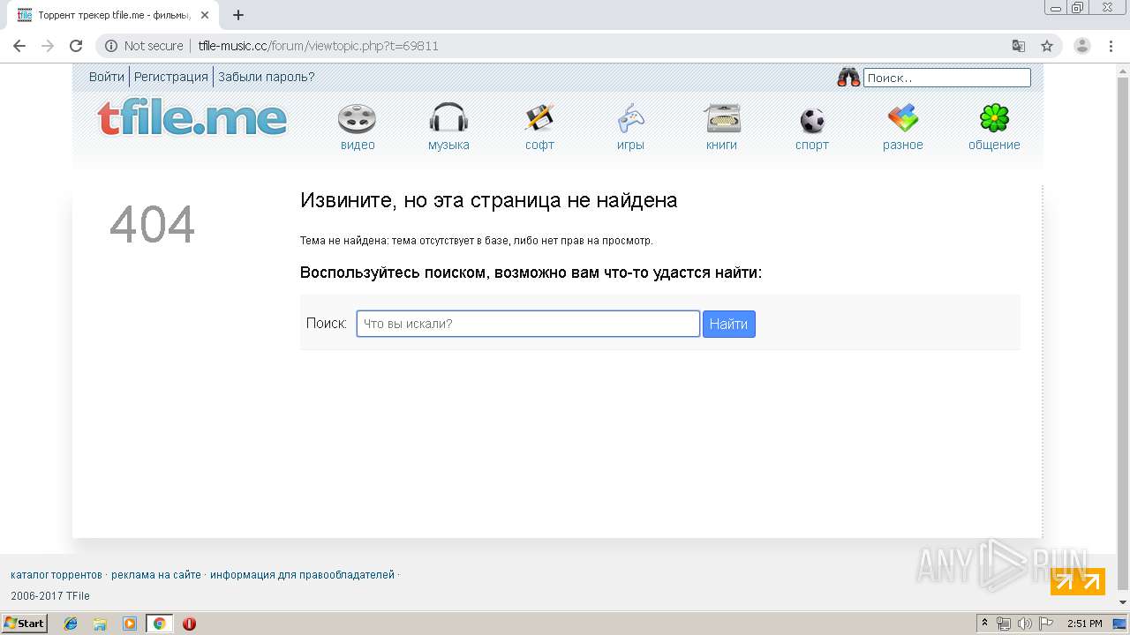Click the tfile.me site logo
Image resolution: width=1130 pixels, height=635 pixels.
point(192,118)
